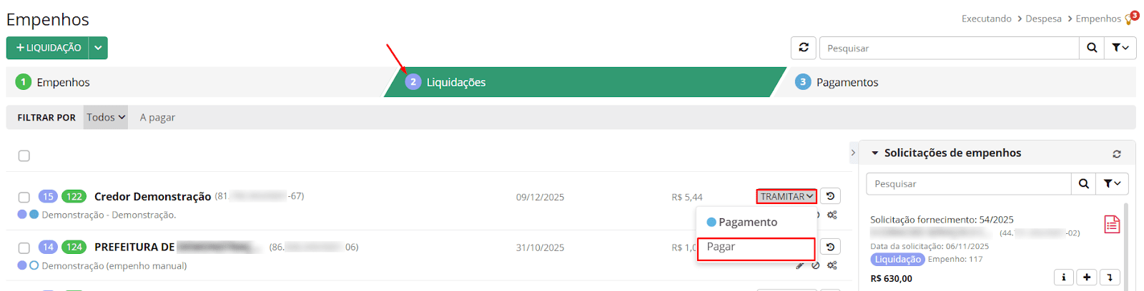Toggle the select-all checkbox above the list
The width and height of the screenshot is (1144, 291).
pyautogui.click(x=24, y=155)
